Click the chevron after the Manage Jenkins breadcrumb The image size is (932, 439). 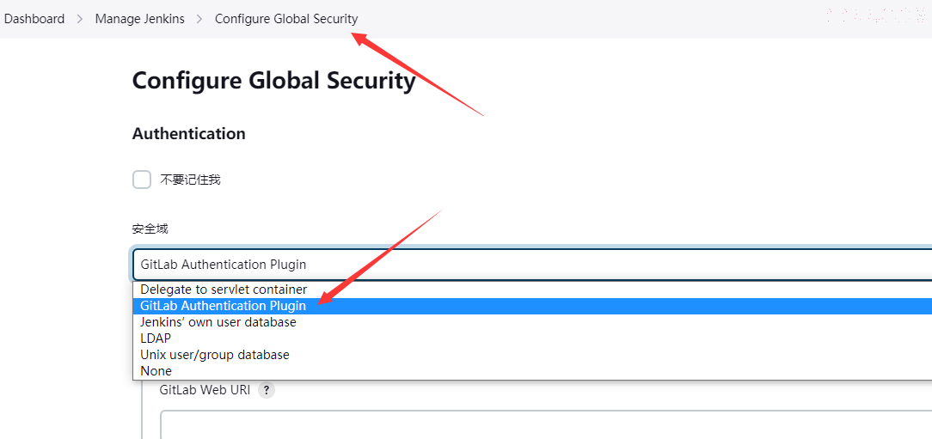point(199,19)
